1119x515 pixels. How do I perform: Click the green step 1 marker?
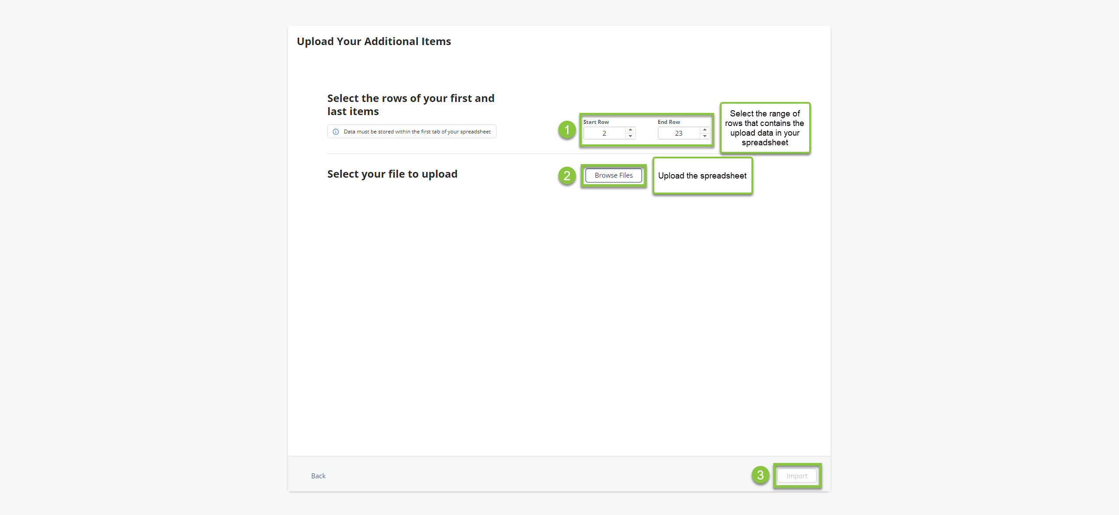click(567, 130)
